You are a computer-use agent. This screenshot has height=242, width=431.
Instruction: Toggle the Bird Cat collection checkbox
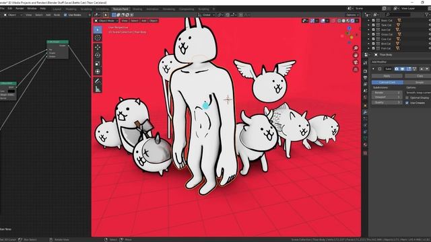pyautogui.click(x=373, y=44)
